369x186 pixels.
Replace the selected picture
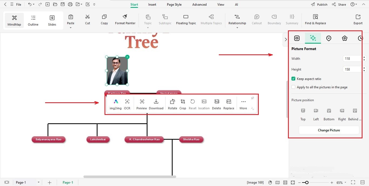point(229,104)
